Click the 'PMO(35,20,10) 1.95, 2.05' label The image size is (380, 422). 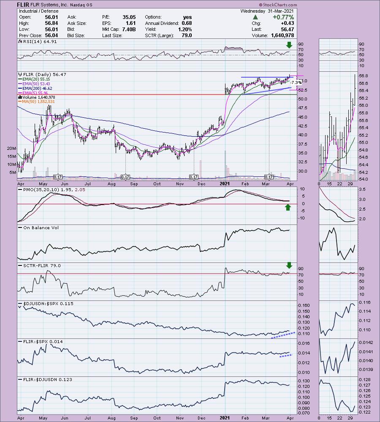(x=54, y=190)
